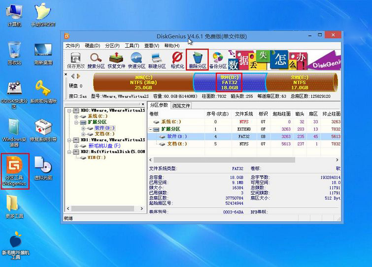The image size is (372, 267).
Task: Open the 回收站 recycle bin
Action: 14,53
